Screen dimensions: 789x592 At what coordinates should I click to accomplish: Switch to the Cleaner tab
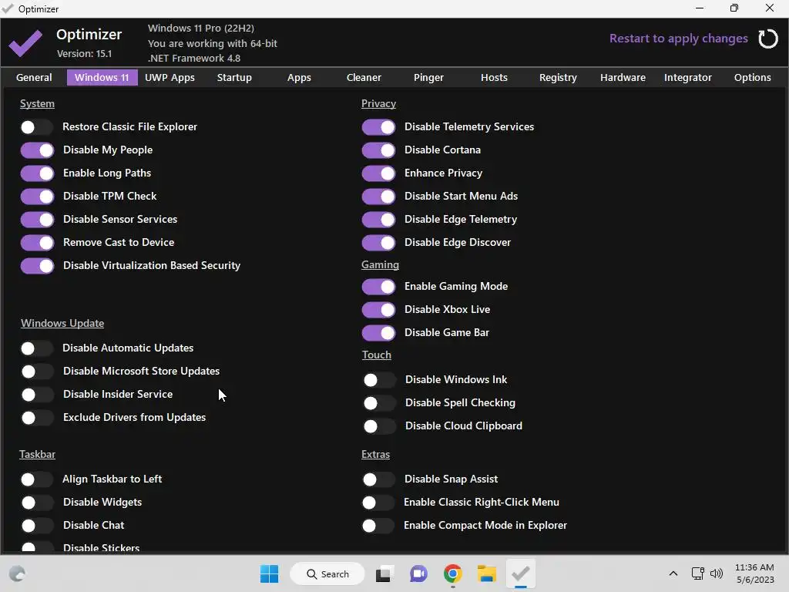[x=364, y=78]
